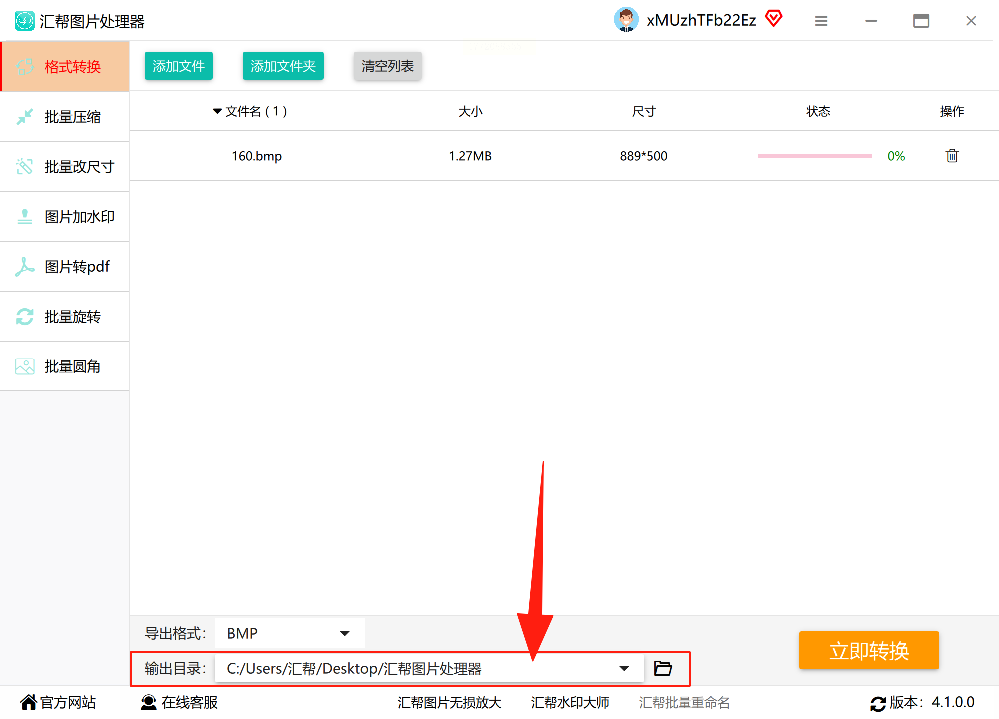Expand the 输出目录 path dropdown
Image resolution: width=999 pixels, height=719 pixels.
(x=624, y=668)
